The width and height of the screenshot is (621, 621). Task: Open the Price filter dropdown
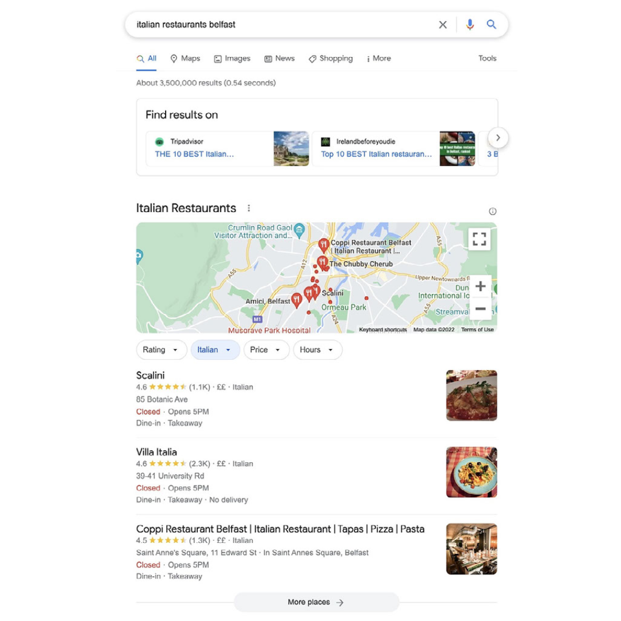pos(266,350)
